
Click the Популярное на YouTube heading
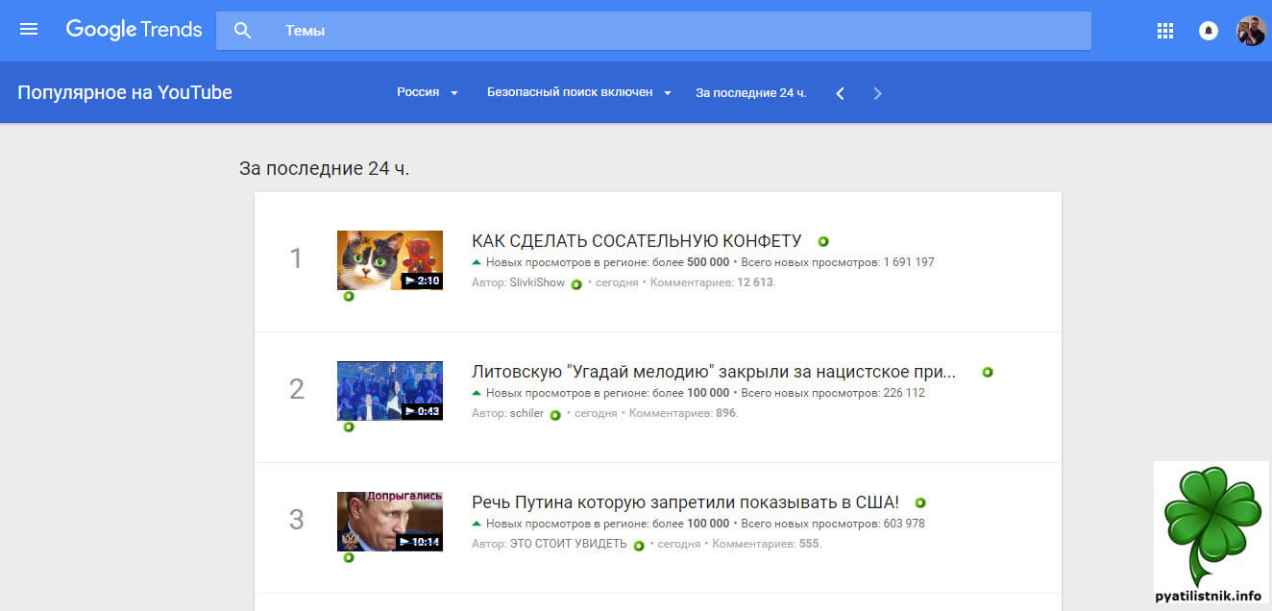coord(125,93)
